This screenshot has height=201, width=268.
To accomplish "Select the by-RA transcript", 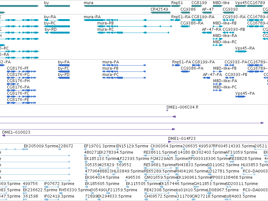I will [57, 20].
